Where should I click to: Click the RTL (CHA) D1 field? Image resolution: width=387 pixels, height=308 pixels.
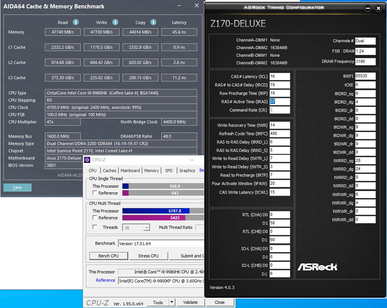(280, 223)
